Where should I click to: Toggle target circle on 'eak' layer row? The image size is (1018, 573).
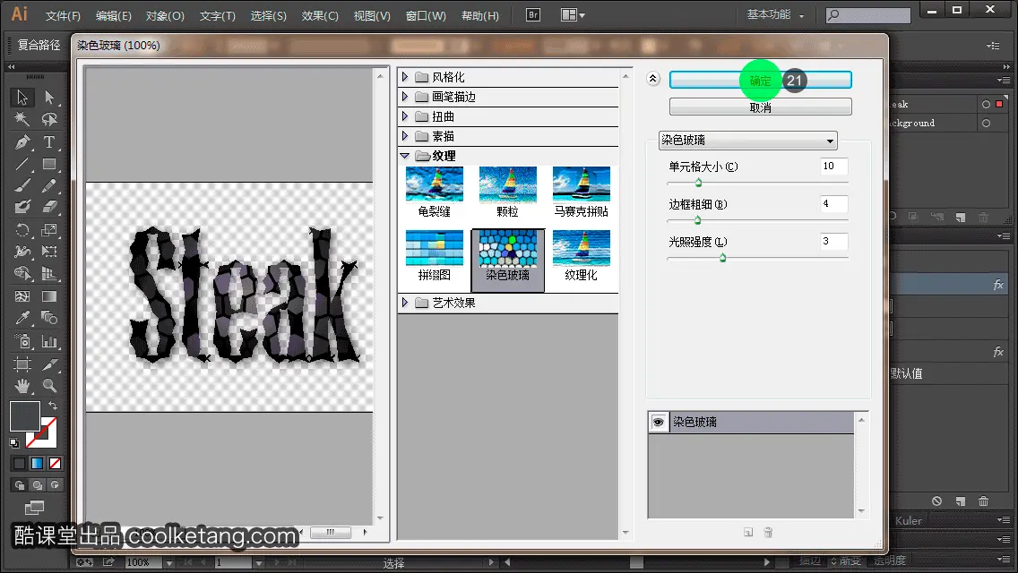[x=986, y=104]
